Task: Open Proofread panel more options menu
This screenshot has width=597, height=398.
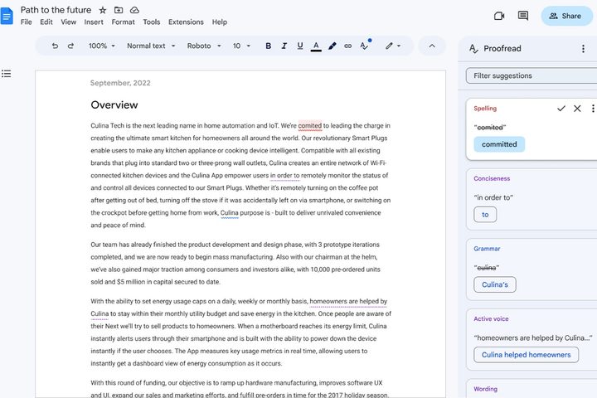Action: pyautogui.click(x=583, y=48)
